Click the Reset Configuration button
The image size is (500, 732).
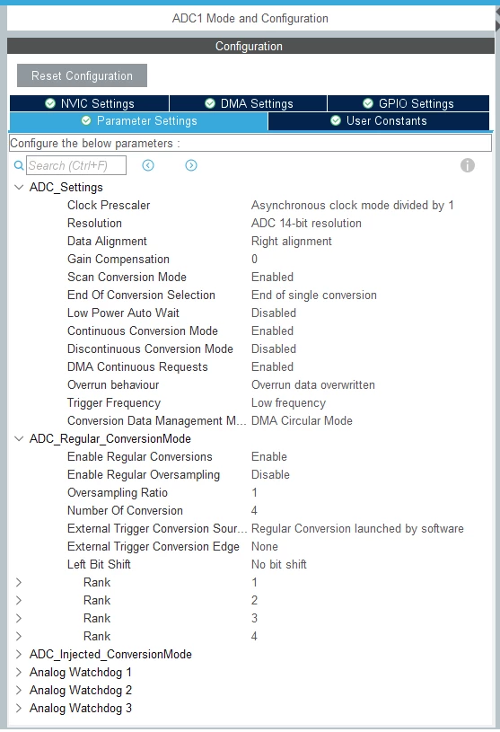point(82,75)
